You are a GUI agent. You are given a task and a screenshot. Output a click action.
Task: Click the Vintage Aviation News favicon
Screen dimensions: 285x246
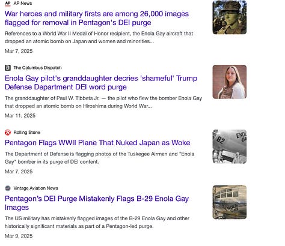pyautogui.click(x=8, y=188)
